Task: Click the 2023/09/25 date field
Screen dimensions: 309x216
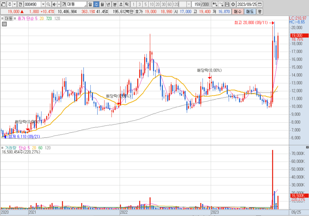Action: pos(247,4)
